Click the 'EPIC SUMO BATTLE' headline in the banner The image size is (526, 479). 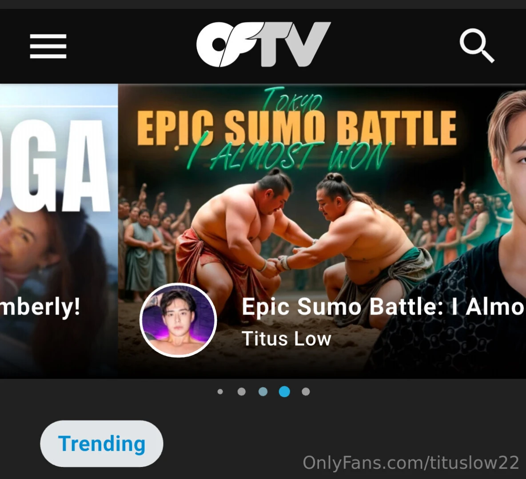point(297,127)
